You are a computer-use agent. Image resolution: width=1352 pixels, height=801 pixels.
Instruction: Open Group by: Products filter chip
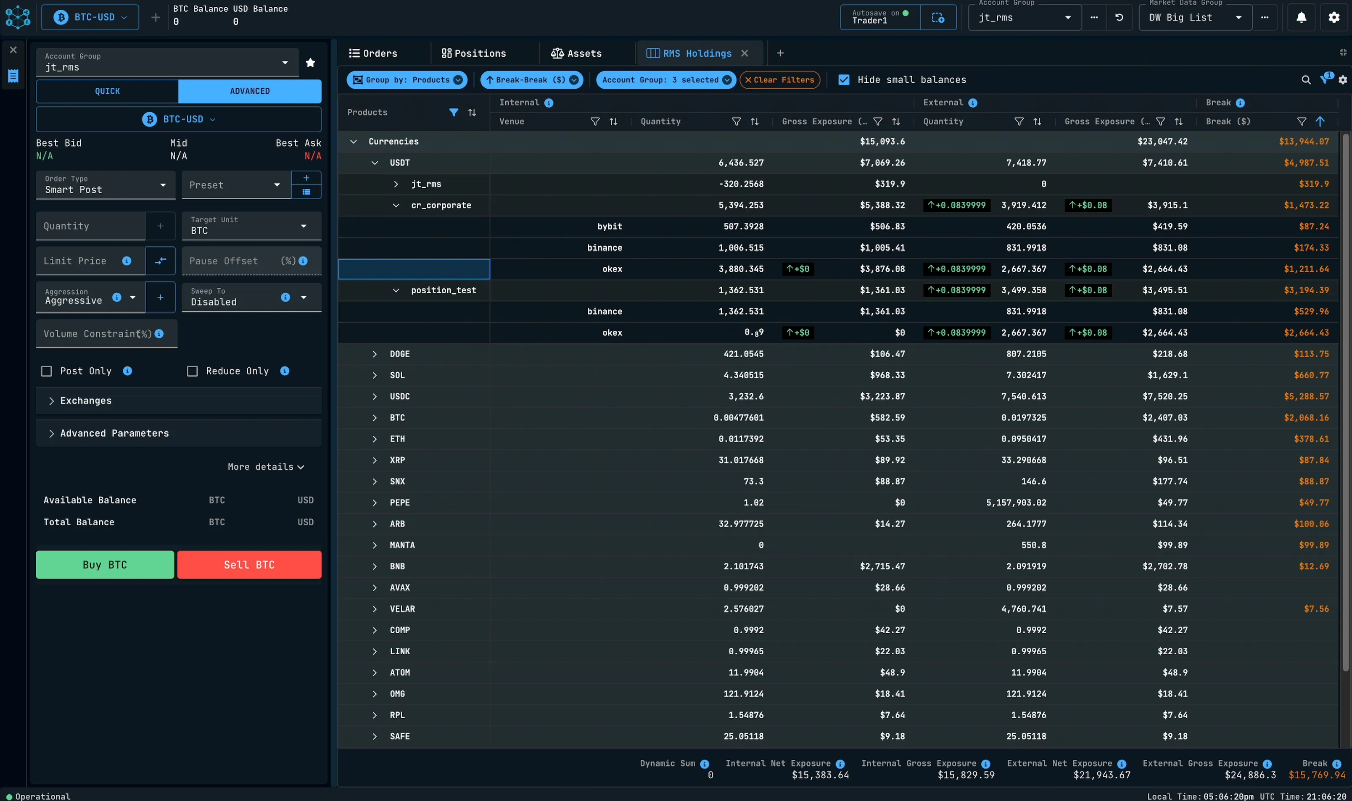pyautogui.click(x=407, y=80)
